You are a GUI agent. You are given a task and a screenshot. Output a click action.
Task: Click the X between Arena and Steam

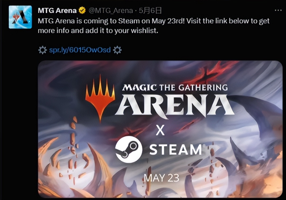tap(160, 130)
